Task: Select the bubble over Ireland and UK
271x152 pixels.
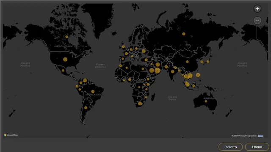Action: pyautogui.click(x=123, y=47)
